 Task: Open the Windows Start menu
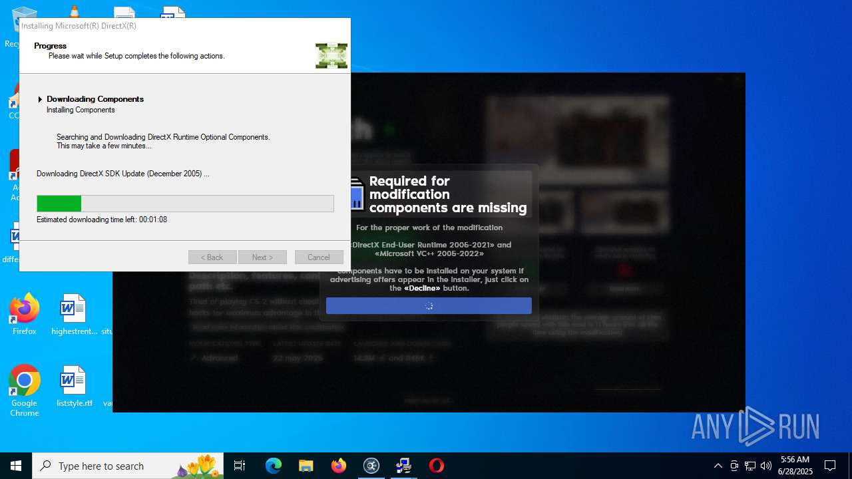[16, 466]
